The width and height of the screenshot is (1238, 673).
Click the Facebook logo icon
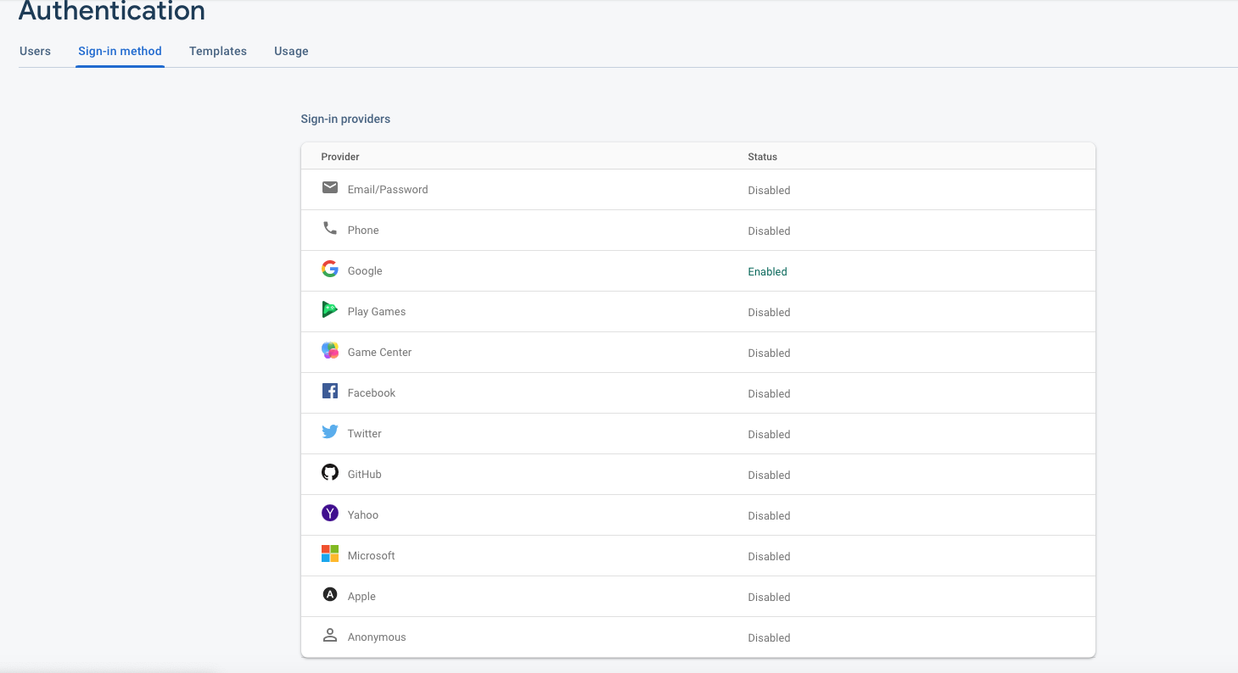click(x=330, y=391)
